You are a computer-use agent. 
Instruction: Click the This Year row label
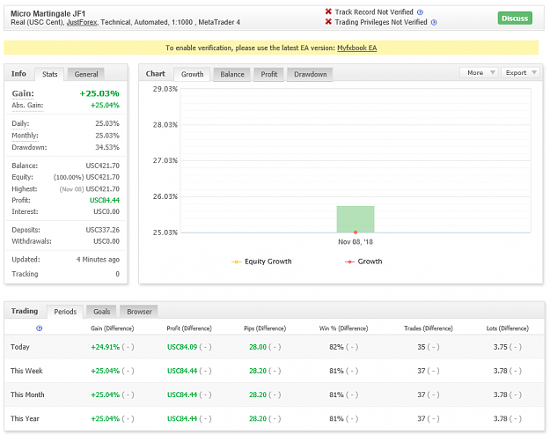(x=25, y=418)
